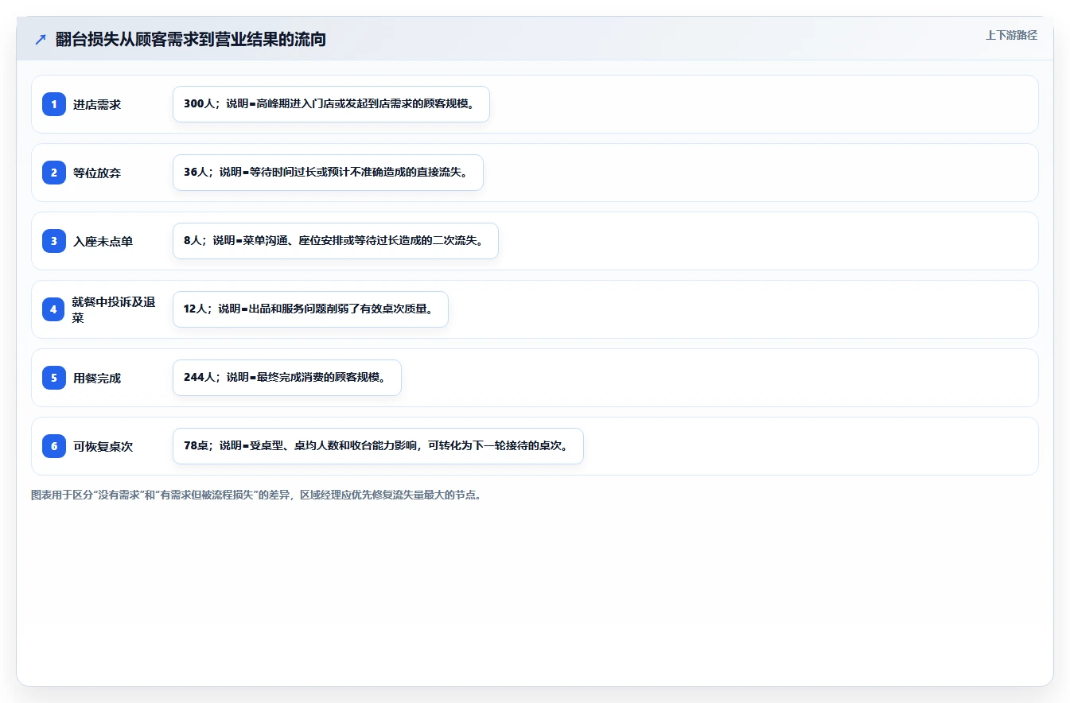Click the 上下游路径 tag in header
Screen dimensions: 1070x703
click(1011, 35)
